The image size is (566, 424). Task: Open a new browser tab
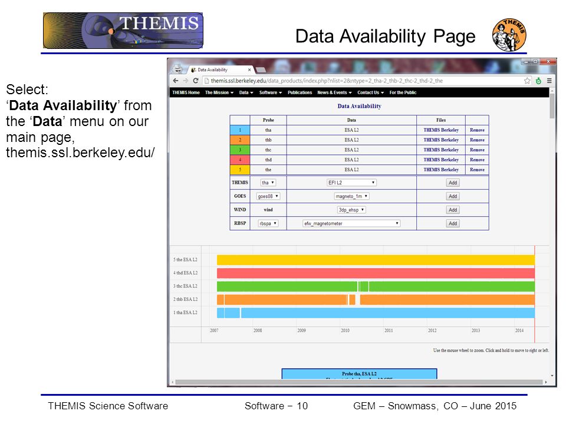261,69
